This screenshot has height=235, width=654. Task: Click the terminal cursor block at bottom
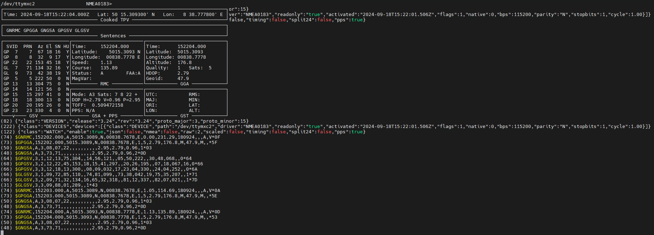point(2,233)
